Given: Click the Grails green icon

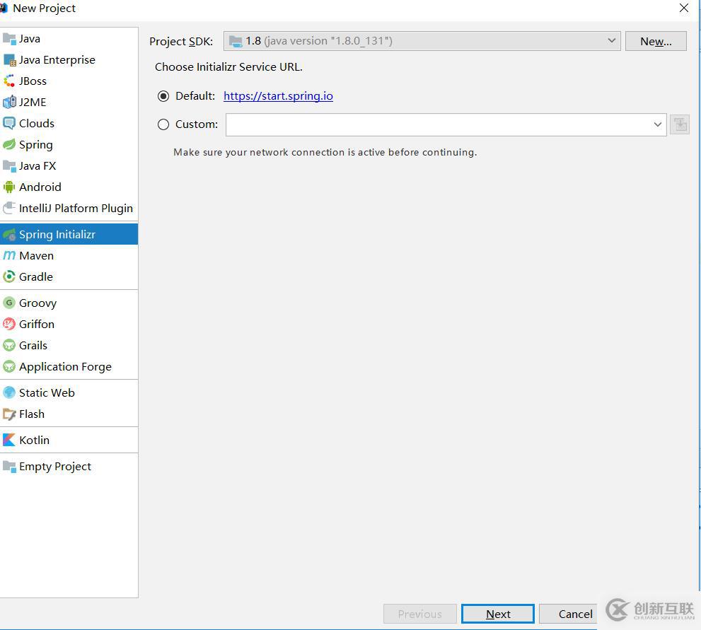Looking at the screenshot, I should pos(9,345).
